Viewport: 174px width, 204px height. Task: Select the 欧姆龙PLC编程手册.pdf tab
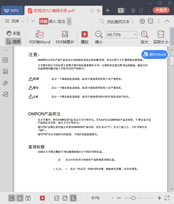tap(54, 11)
